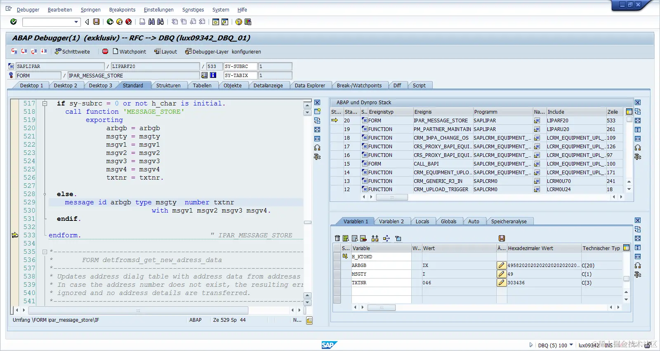Open the Breakpoints menu
Viewport: 660px width, 351px height.
click(x=122, y=10)
